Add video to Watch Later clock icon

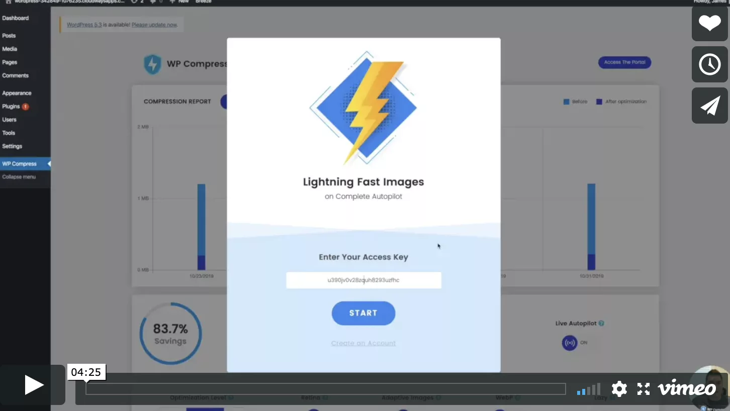(709, 64)
